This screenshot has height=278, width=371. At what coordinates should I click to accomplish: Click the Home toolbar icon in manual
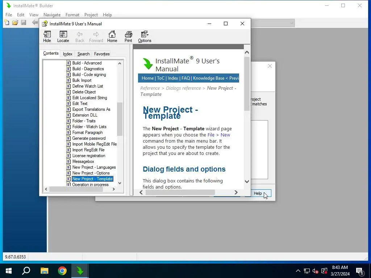click(112, 37)
